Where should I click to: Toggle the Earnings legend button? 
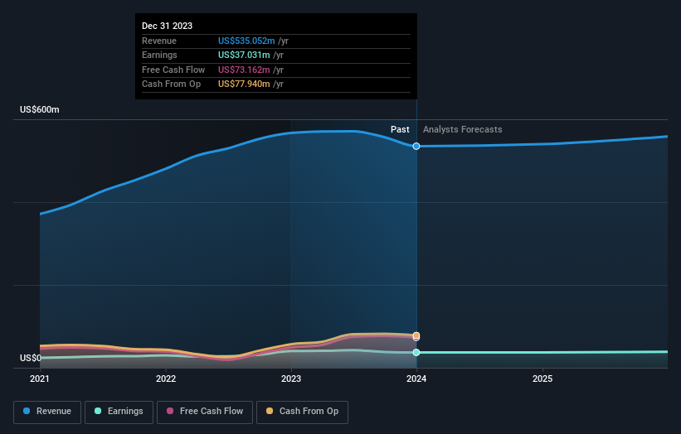click(119, 412)
